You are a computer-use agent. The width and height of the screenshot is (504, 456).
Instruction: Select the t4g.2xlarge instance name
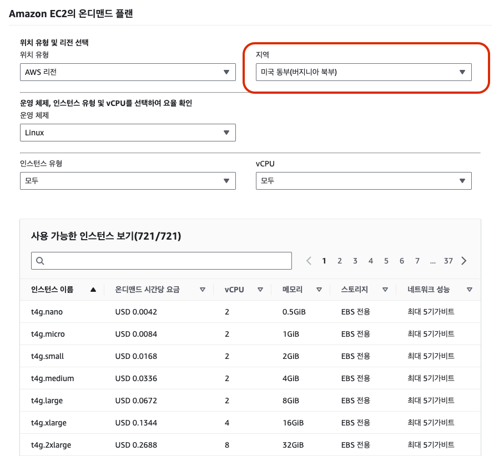point(51,445)
